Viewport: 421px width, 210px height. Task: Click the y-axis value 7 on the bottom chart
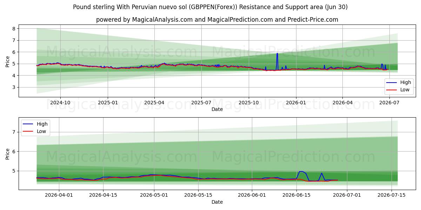pos(14,132)
